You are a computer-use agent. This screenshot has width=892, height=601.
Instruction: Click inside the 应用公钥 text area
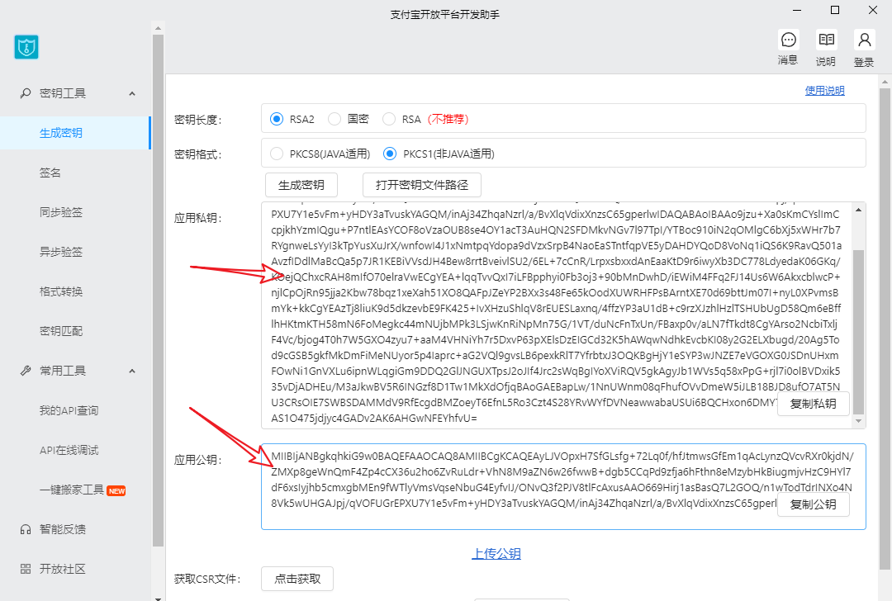pos(563,487)
